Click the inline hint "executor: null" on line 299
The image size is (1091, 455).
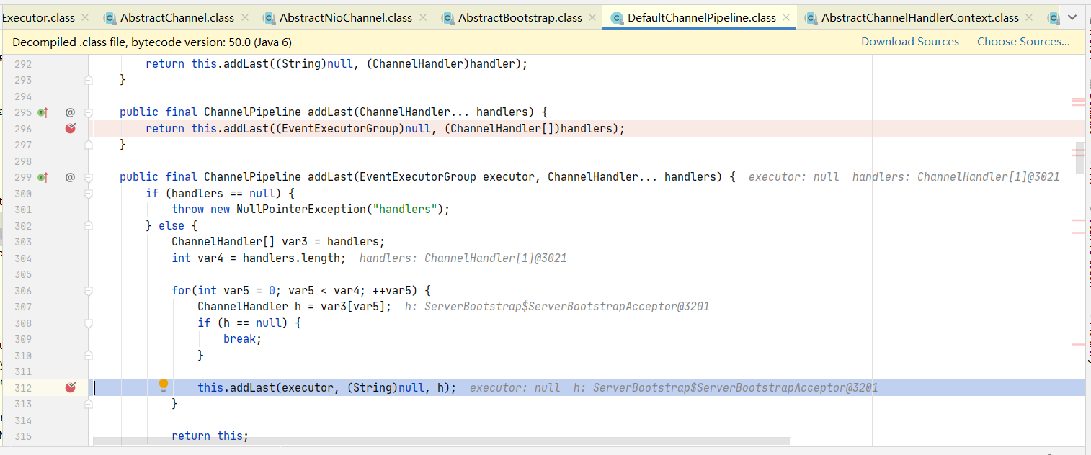tap(793, 177)
